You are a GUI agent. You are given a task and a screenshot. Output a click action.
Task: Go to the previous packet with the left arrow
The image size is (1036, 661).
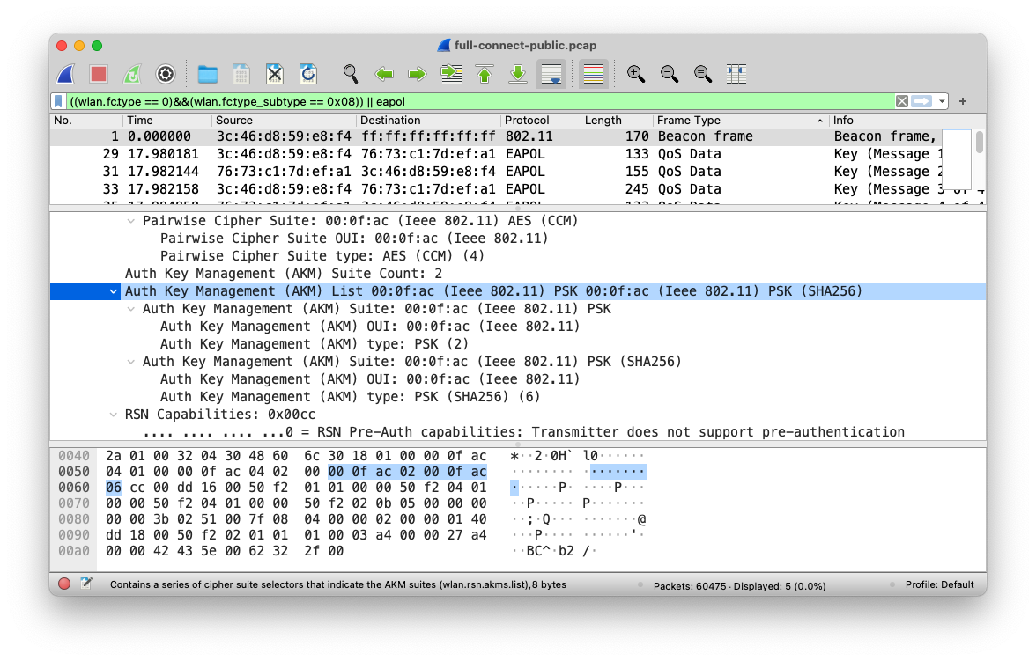pyautogui.click(x=384, y=74)
